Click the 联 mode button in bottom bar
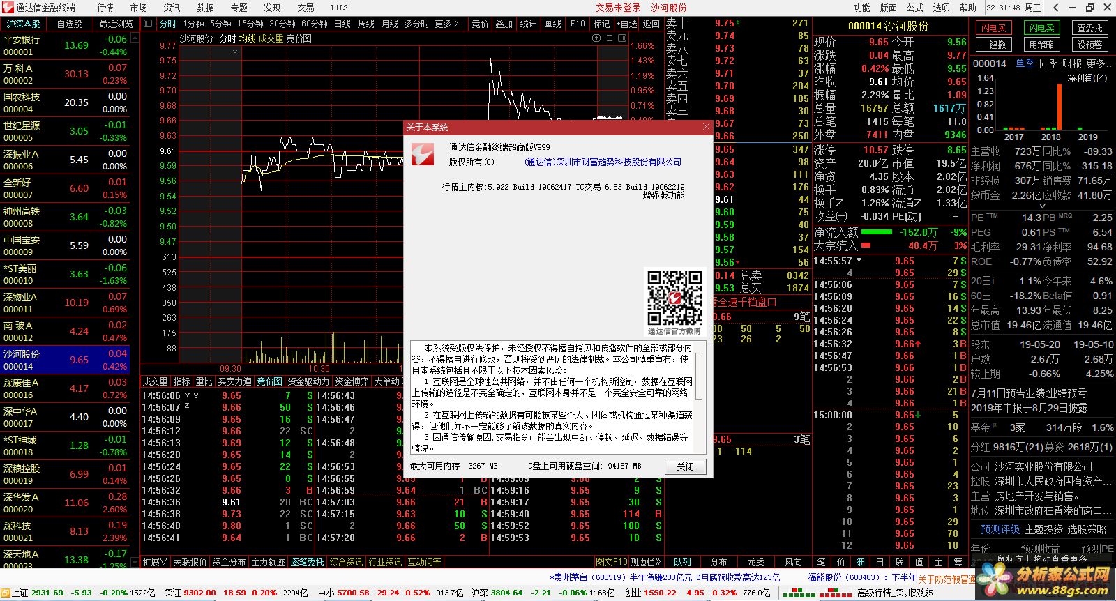Image resolution: width=1116 pixels, height=601 pixels. (900, 562)
